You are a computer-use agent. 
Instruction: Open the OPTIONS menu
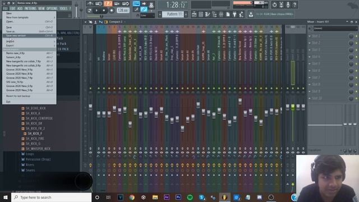click(52, 8)
